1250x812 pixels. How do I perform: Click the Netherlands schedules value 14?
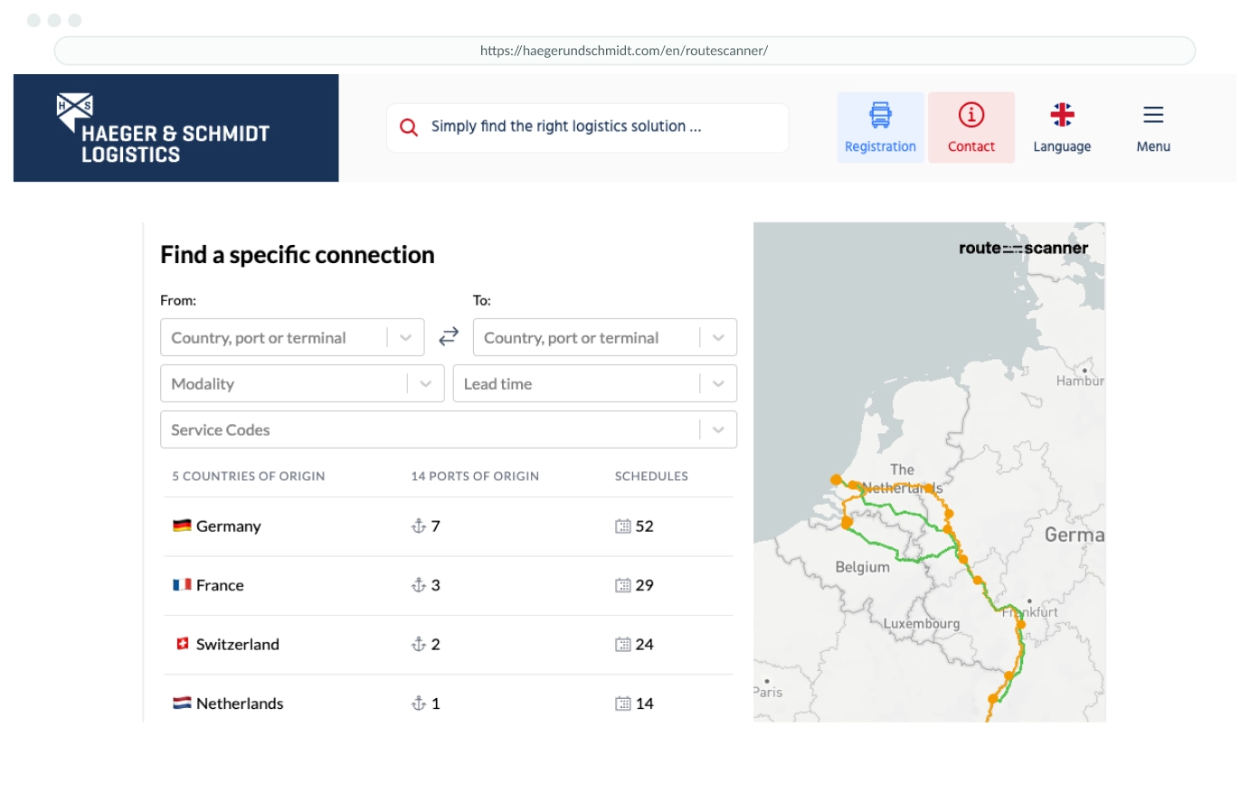pos(644,703)
